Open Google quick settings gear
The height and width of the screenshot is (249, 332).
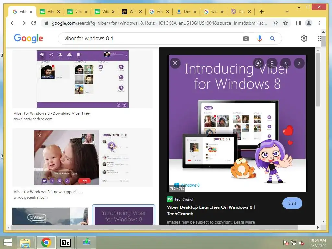click(304, 38)
